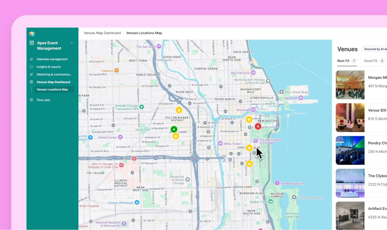
Task: Open the Pendry venue photo thumbnail
Action: (x=350, y=150)
